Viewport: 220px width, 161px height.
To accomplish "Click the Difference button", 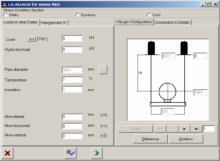I will pos(150,139).
